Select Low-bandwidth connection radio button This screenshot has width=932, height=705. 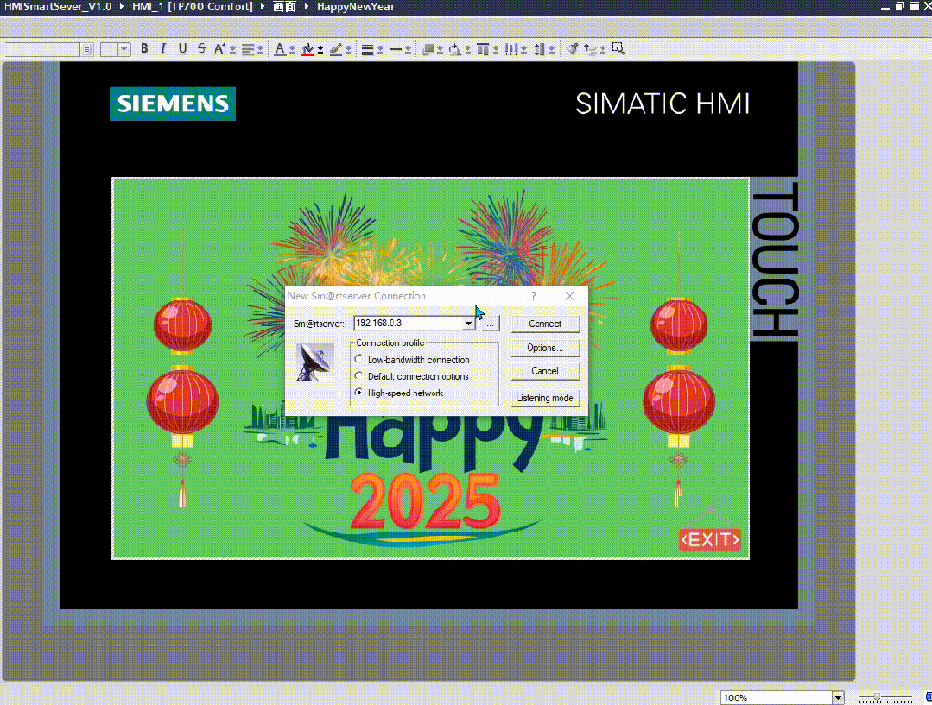pos(359,360)
